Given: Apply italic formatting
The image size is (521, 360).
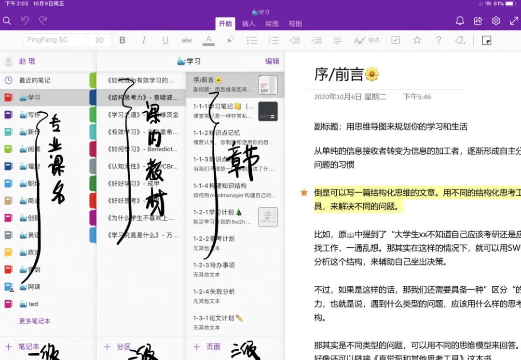Looking at the screenshot, I should pos(144,40).
